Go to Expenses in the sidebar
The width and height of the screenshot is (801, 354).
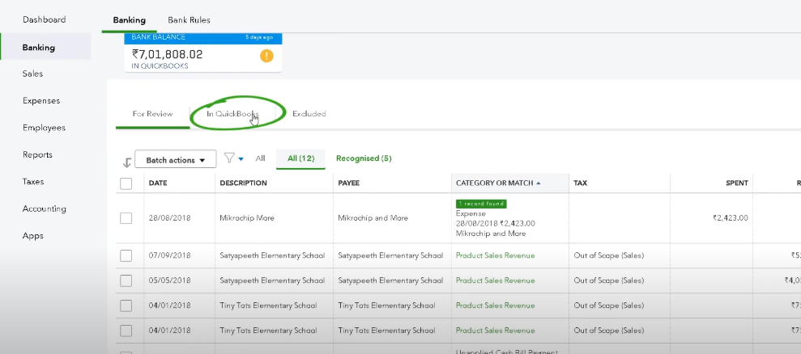coord(41,101)
